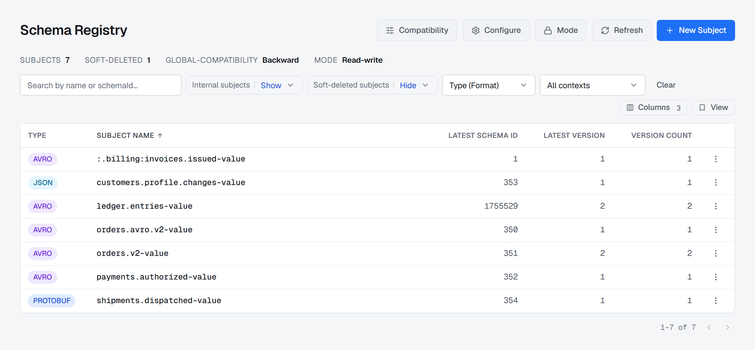Screen dimensions: 755x350
Task: Sort by Version Count column header
Action: [661, 135]
